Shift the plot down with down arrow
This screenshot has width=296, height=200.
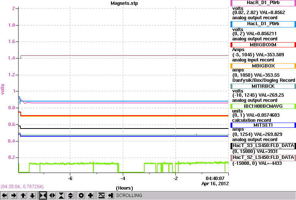(33, 196)
